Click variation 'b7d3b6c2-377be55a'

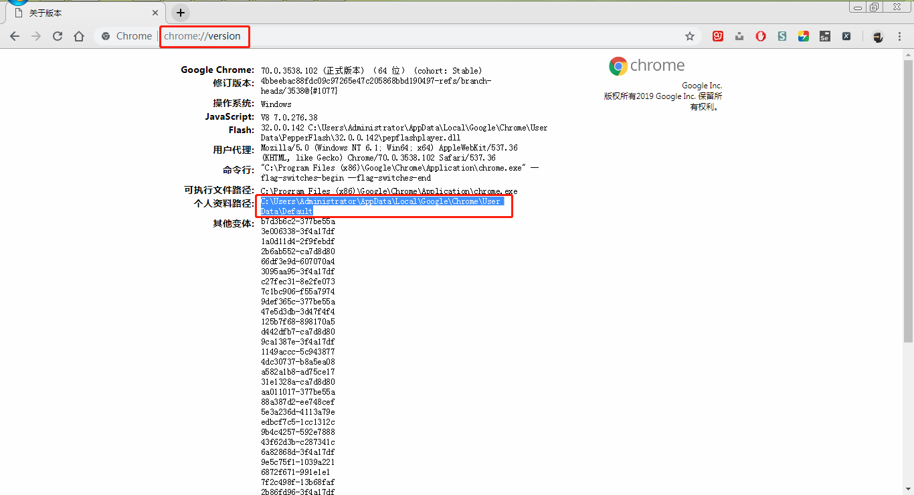pyautogui.click(x=298, y=221)
